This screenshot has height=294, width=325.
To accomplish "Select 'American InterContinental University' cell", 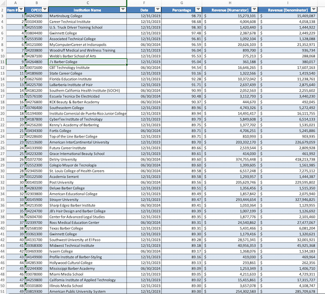I will (x=87, y=142).
